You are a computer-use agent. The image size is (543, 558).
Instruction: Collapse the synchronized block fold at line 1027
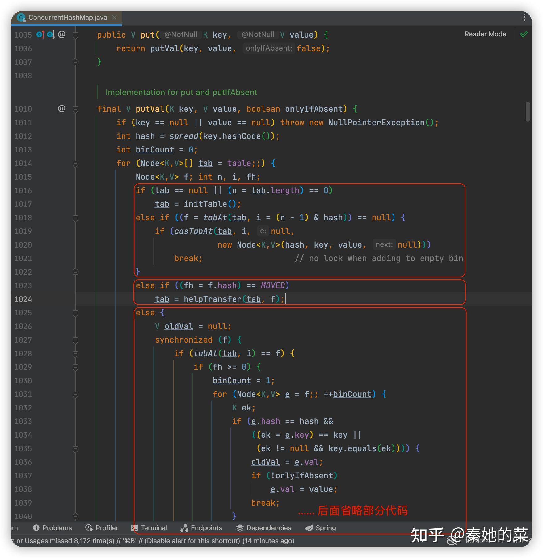pyautogui.click(x=75, y=340)
